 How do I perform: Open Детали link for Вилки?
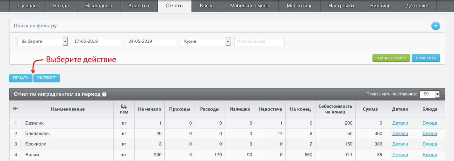pos(400,155)
